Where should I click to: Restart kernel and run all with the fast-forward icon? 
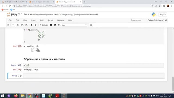coord(59,25)
